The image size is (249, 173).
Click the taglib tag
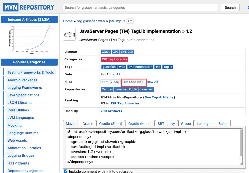[x=168, y=67]
